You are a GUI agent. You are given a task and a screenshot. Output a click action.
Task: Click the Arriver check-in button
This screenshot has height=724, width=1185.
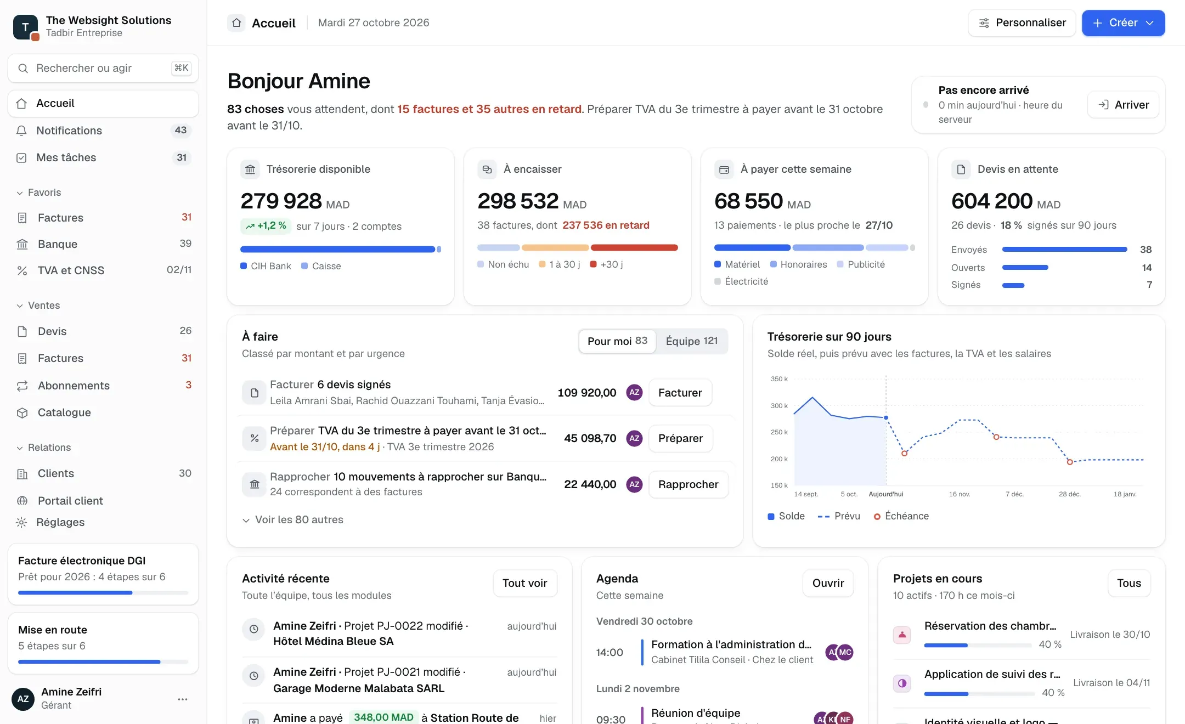(1123, 105)
